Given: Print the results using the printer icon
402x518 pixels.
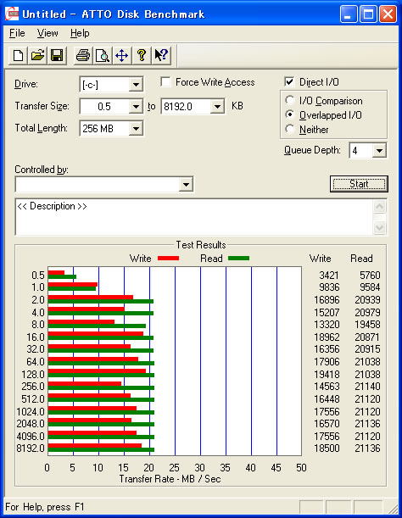Looking at the screenshot, I should click(82, 55).
